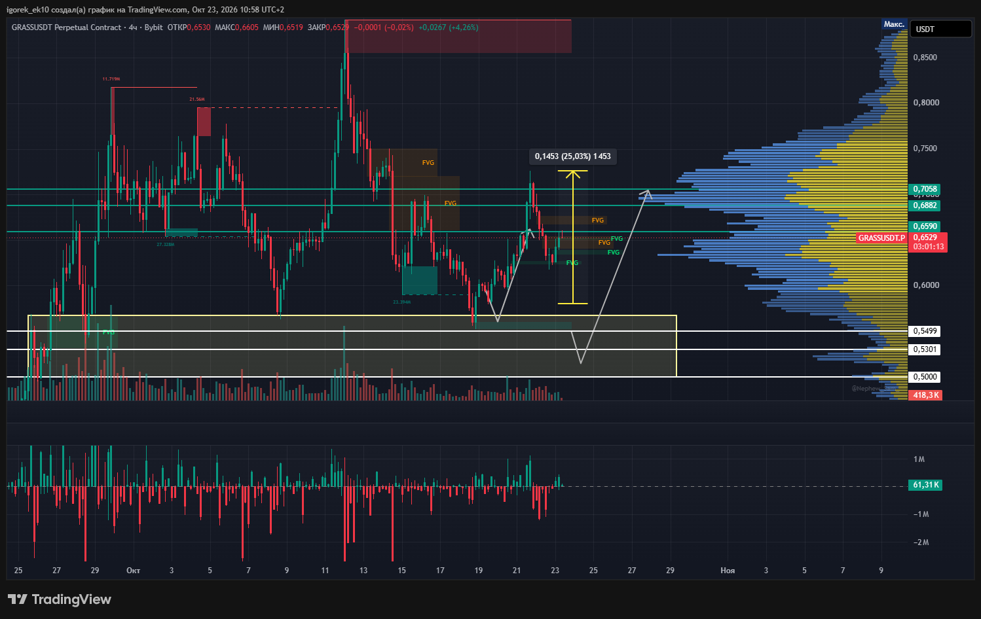The height and width of the screenshot is (619, 981).
Task: Click the 11.719M red volume annotation
Action: (x=111, y=79)
